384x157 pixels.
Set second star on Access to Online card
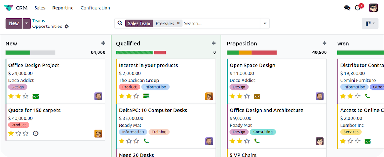351,141
